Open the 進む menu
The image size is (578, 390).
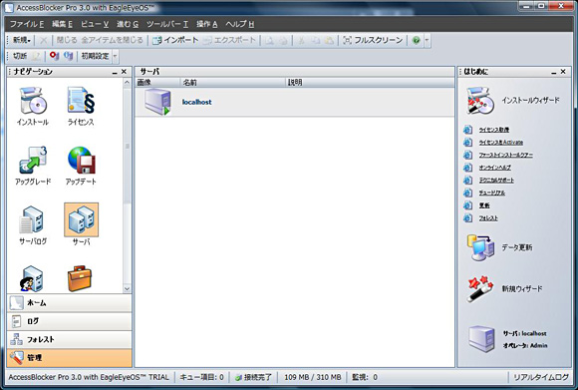click(x=128, y=24)
